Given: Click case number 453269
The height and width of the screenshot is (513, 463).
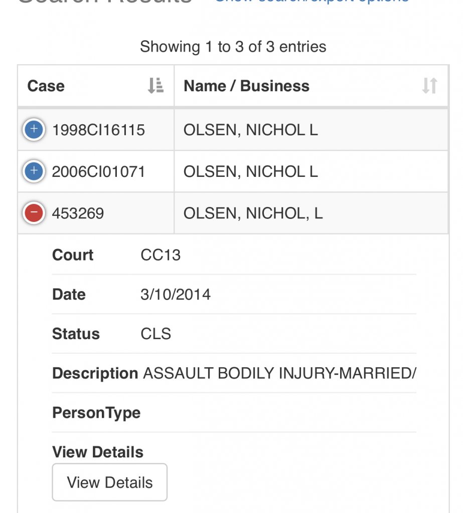Looking at the screenshot, I should [x=78, y=213].
